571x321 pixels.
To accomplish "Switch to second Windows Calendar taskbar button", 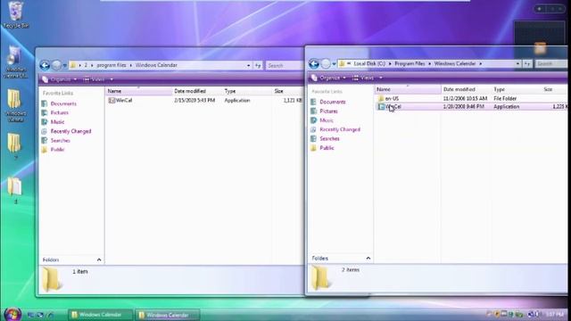I will point(167,315).
